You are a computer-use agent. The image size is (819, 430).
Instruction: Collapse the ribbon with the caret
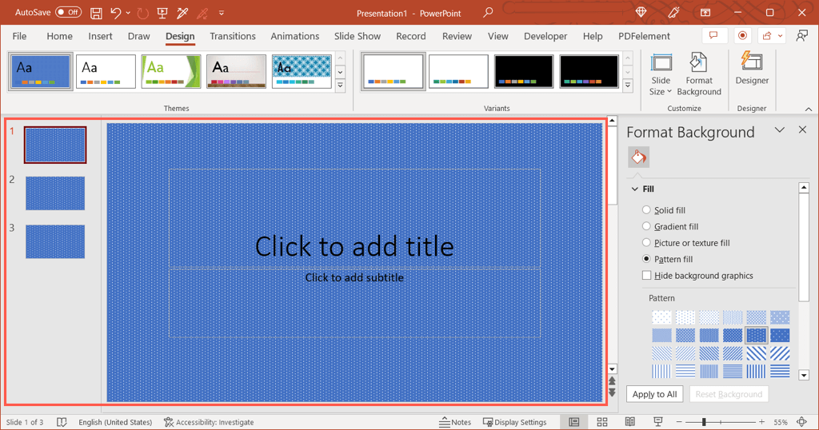(809, 109)
